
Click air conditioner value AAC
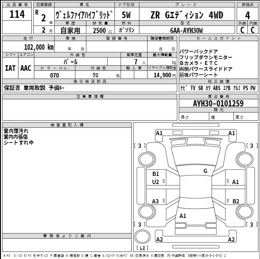coord(26,68)
